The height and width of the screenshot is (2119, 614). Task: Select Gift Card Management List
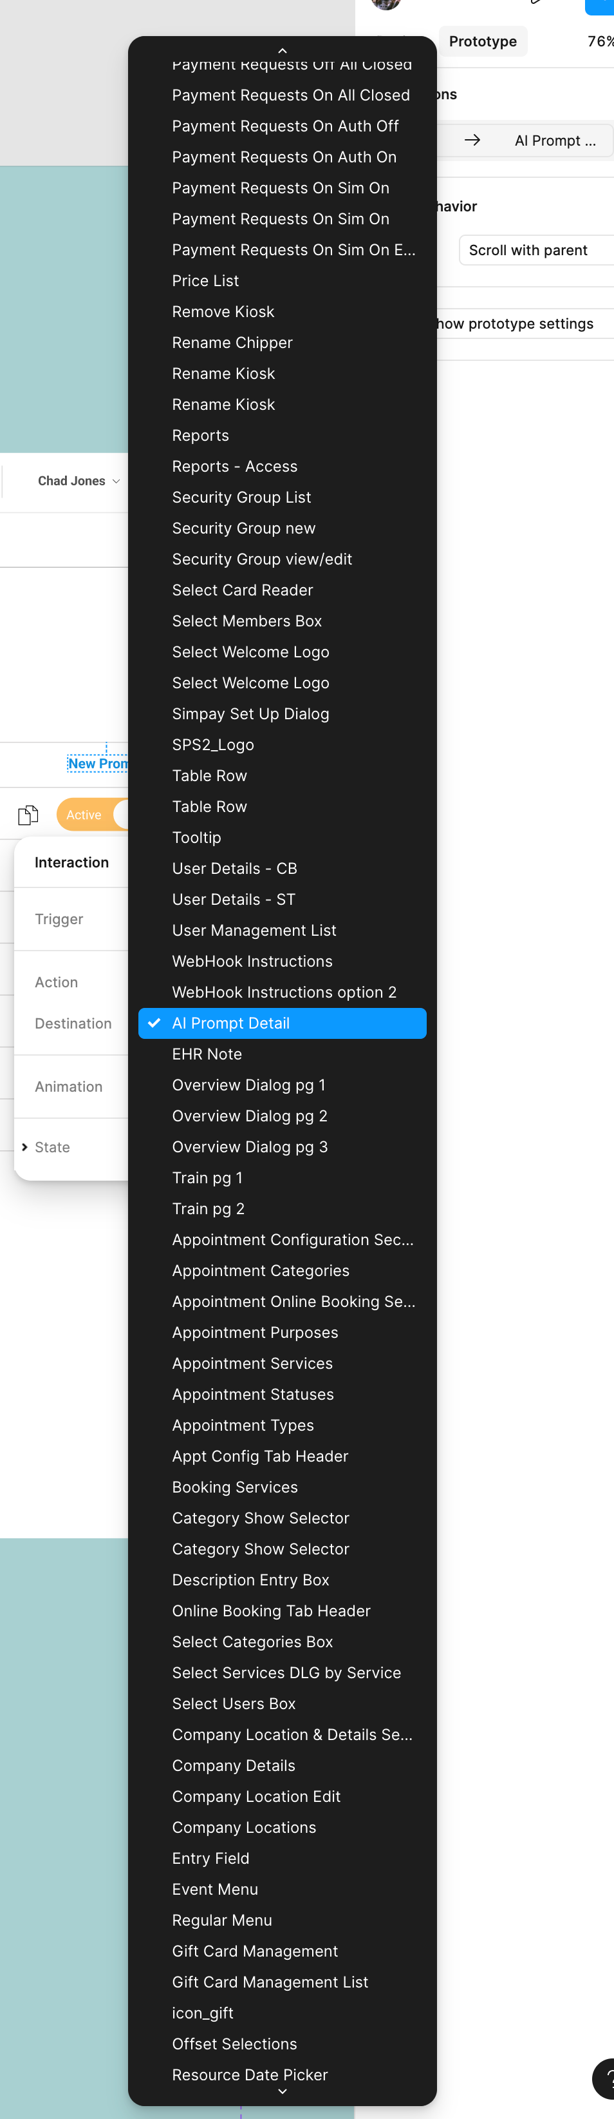(x=282, y=1982)
